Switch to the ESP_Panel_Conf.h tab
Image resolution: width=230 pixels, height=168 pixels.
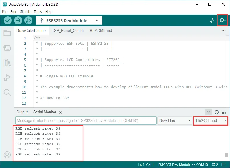click(68, 30)
